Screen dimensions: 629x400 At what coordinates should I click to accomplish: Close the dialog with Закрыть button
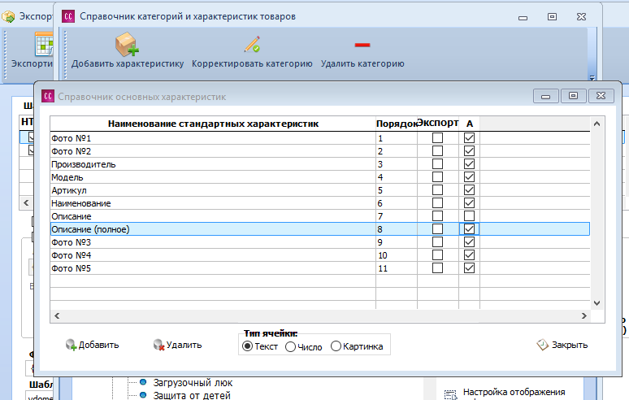coord(562,345)
